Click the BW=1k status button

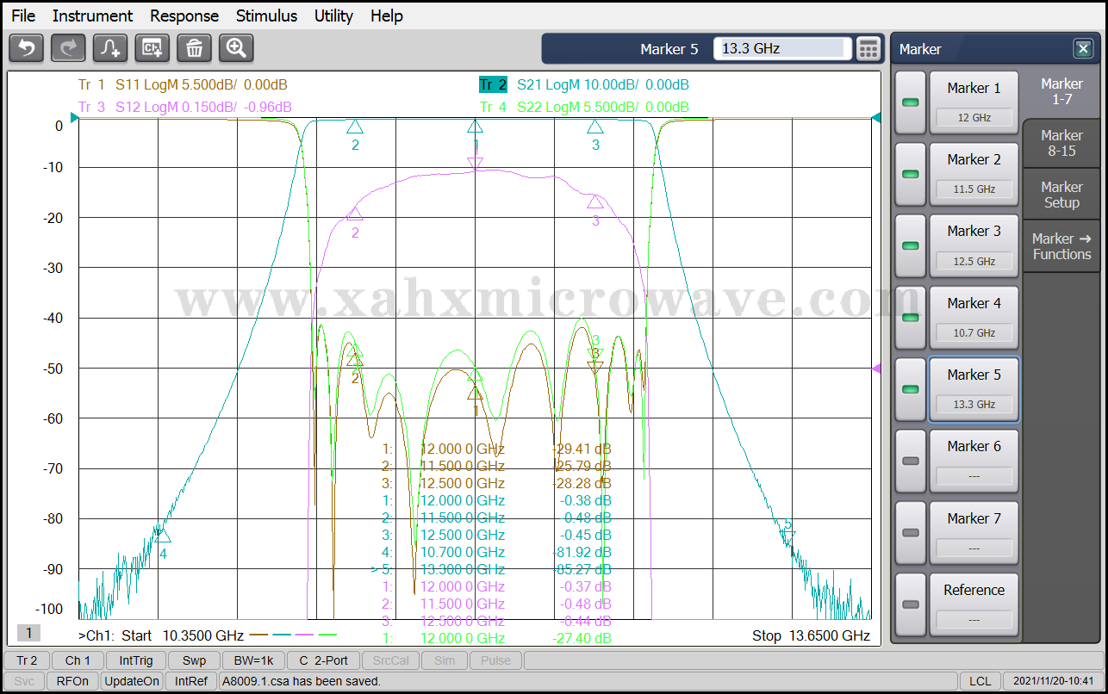click(253, 660)
